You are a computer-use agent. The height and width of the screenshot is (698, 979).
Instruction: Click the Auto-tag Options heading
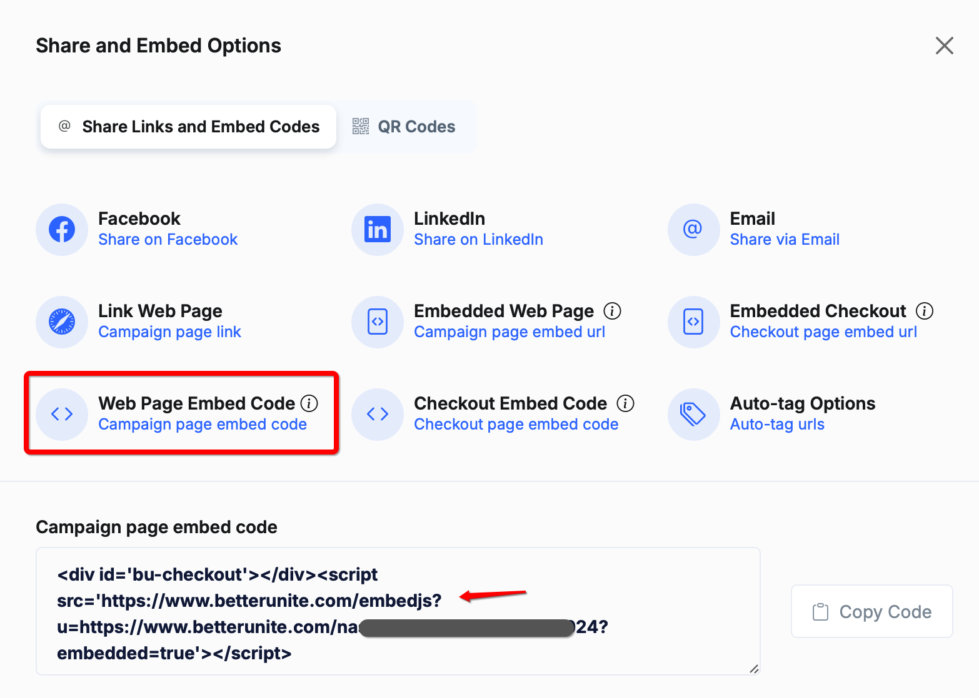click(x=803, y=403)
